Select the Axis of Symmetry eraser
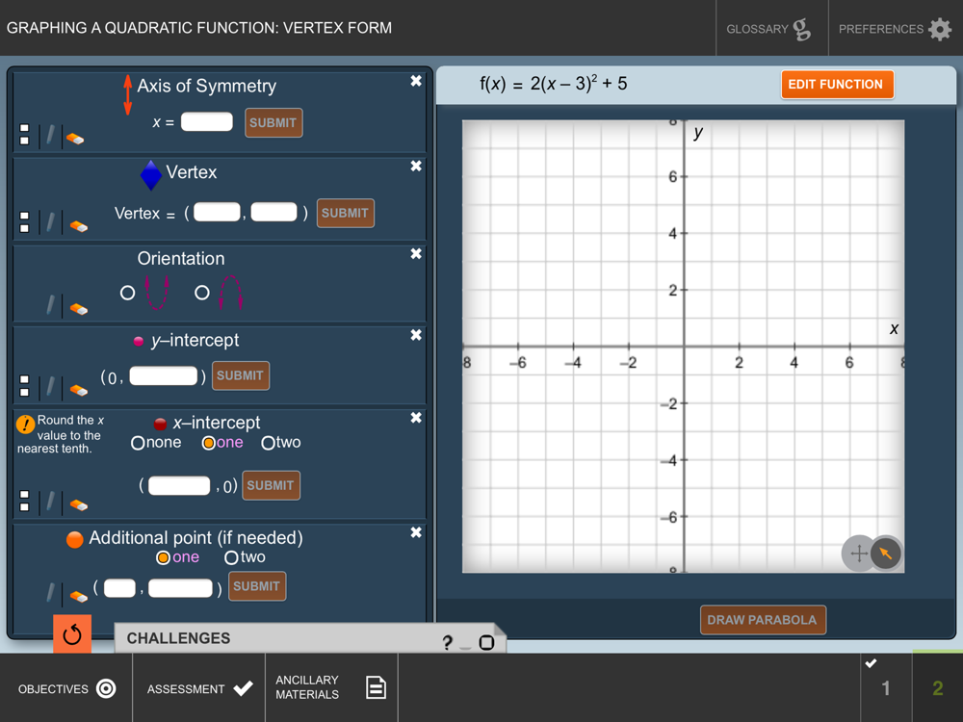This screenshot has width=963, height=722. 75,139
